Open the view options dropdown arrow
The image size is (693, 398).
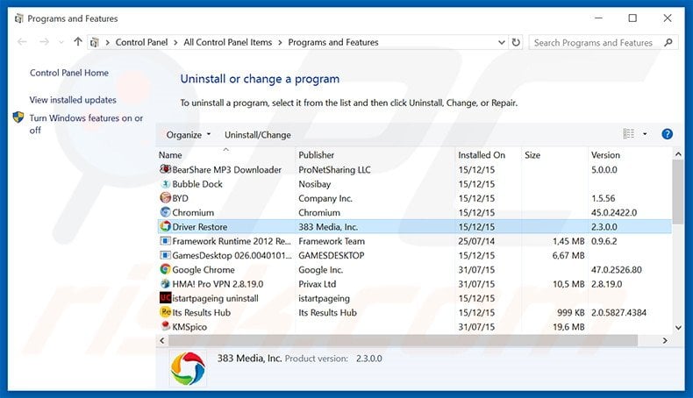[645, 134]
